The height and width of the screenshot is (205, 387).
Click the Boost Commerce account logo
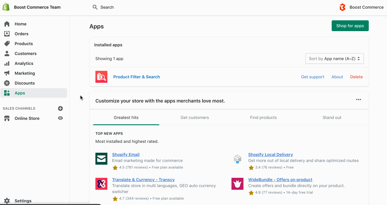point(342,7)
